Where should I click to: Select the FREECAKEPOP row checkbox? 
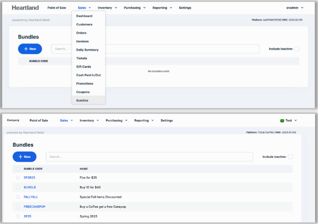coord(18,206)
